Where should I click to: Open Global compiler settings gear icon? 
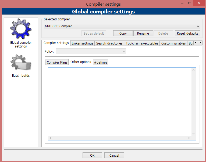point(21,29)
